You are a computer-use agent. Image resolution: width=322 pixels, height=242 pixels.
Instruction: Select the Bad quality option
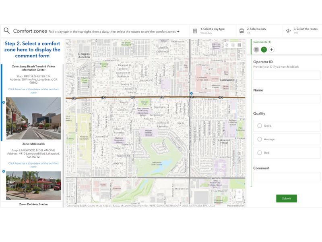coord(260,153)
